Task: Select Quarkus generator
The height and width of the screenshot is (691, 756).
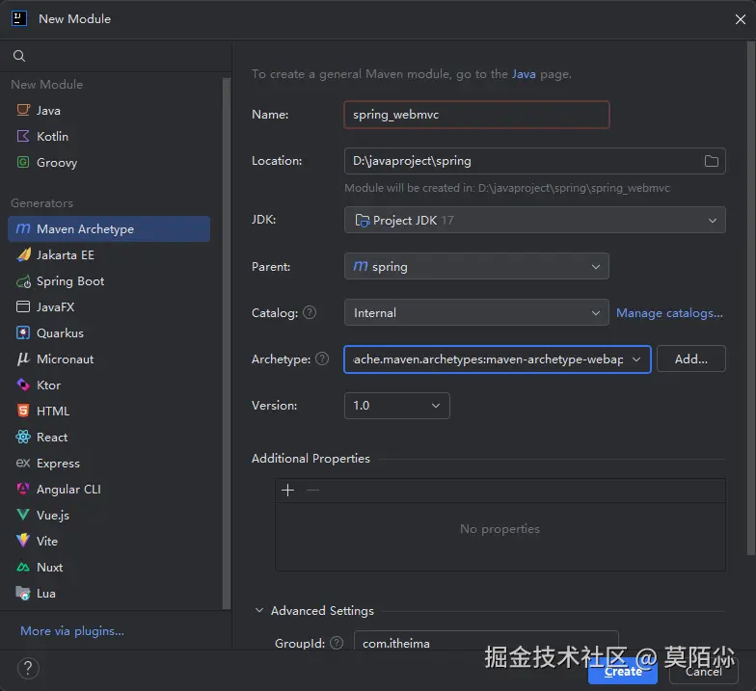Action: pos(109,333)
